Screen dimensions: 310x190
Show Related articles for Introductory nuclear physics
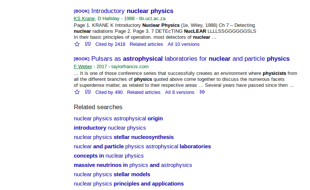[x=146, y=44]
